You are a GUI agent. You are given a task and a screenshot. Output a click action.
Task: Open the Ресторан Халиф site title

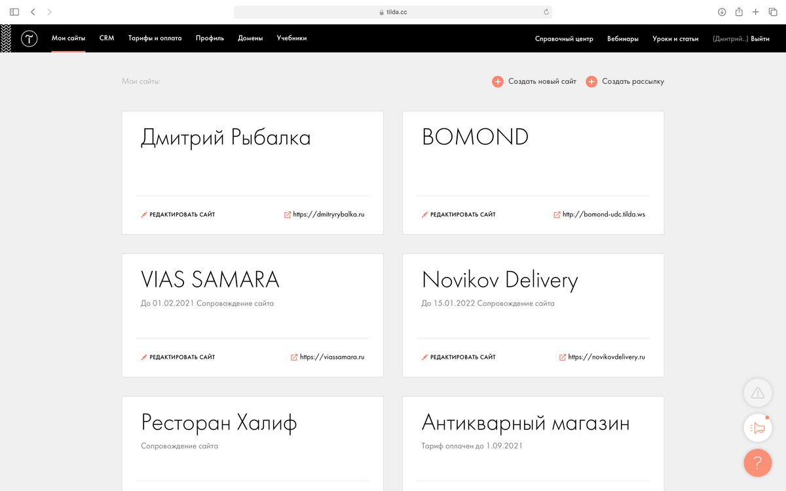tap(219, 423)
